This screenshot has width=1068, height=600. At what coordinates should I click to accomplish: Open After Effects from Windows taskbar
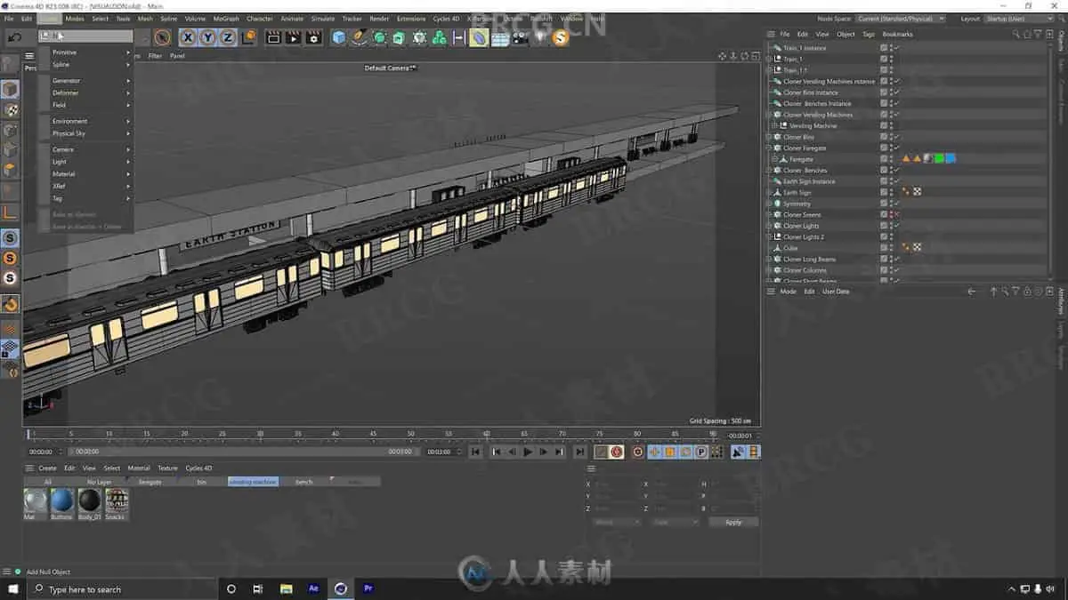pos(313,588)
